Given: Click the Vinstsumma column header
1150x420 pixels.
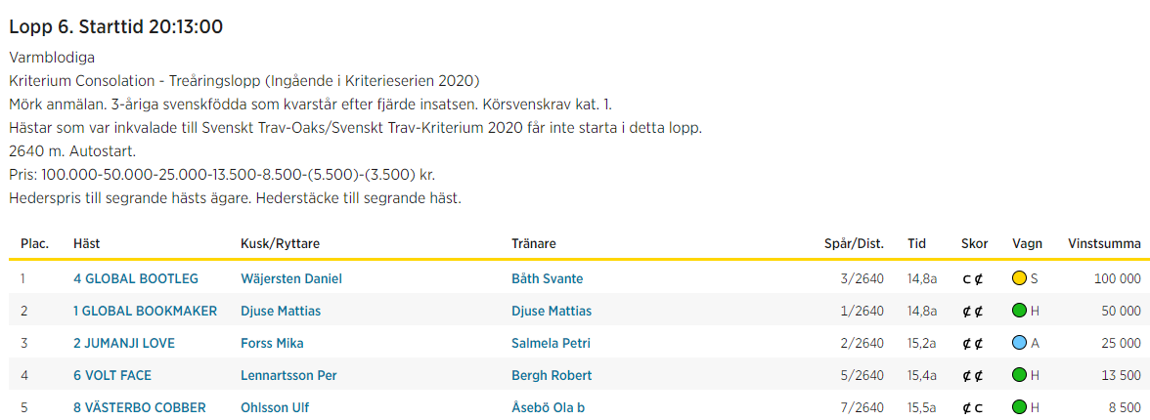Looking at the screenshot, I should pyautogui.click(x=1104, y=243).
